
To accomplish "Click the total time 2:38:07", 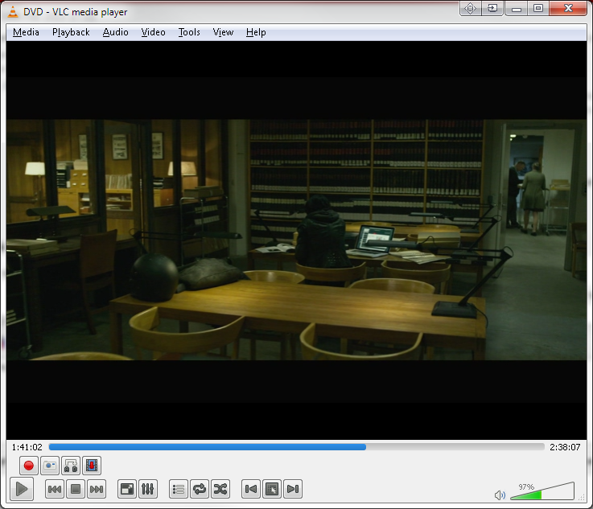I will 565,447.
